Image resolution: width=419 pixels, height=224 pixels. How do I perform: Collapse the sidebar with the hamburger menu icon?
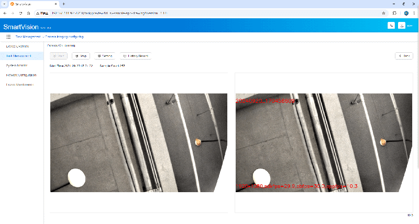pos(8,37)
